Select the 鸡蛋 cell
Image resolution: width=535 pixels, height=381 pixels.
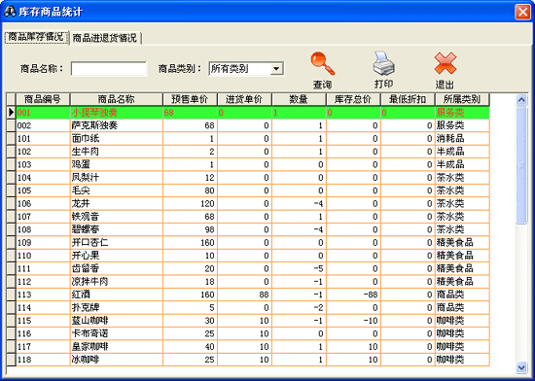(x=117, y=164)
